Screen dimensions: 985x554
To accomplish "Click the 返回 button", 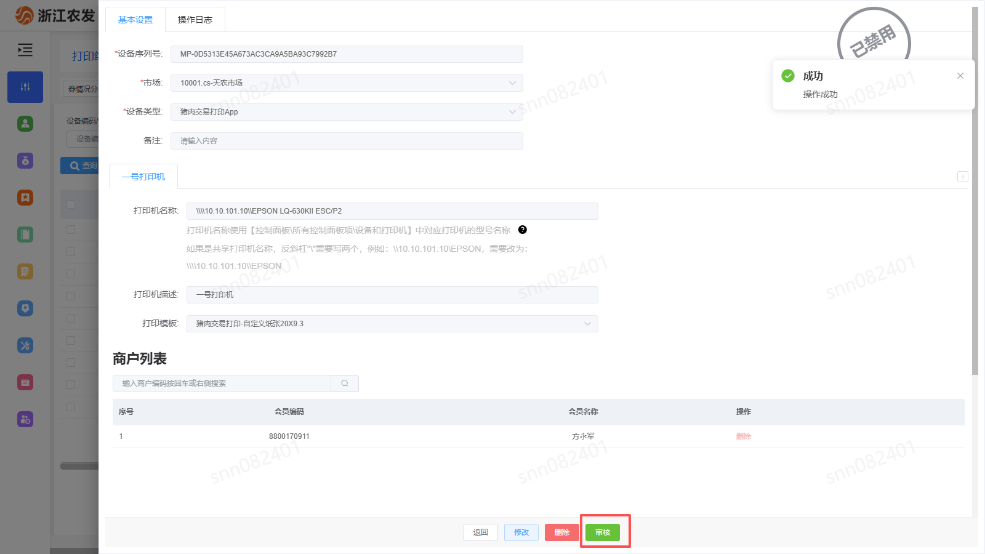I will (x=481, y=532).
